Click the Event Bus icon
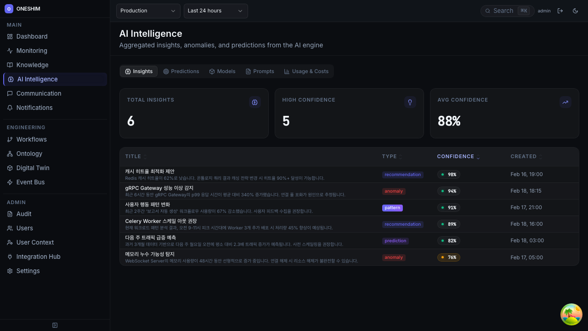 point(10,182)
